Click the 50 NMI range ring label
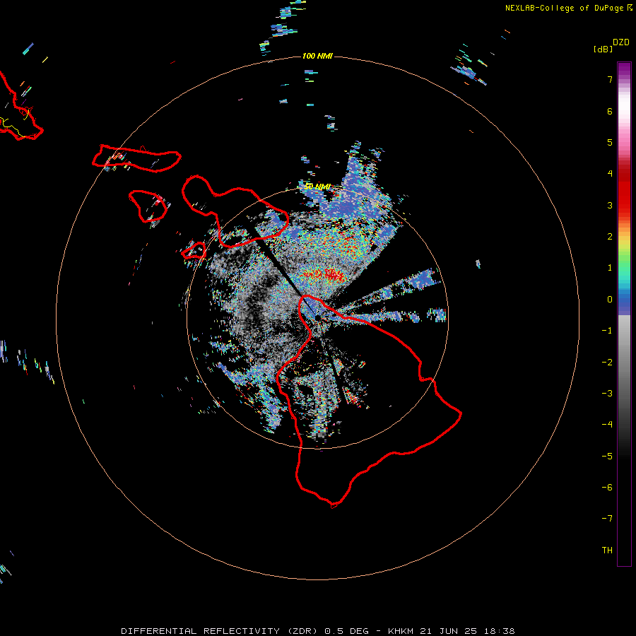This screenshot has height=636, width=636. point(317,187)
